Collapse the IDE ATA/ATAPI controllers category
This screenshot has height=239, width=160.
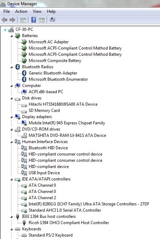pos(11,179)
